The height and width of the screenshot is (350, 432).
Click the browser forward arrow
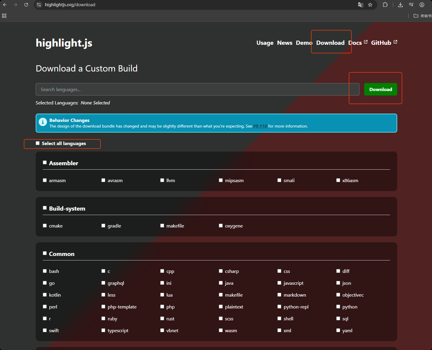15,5
